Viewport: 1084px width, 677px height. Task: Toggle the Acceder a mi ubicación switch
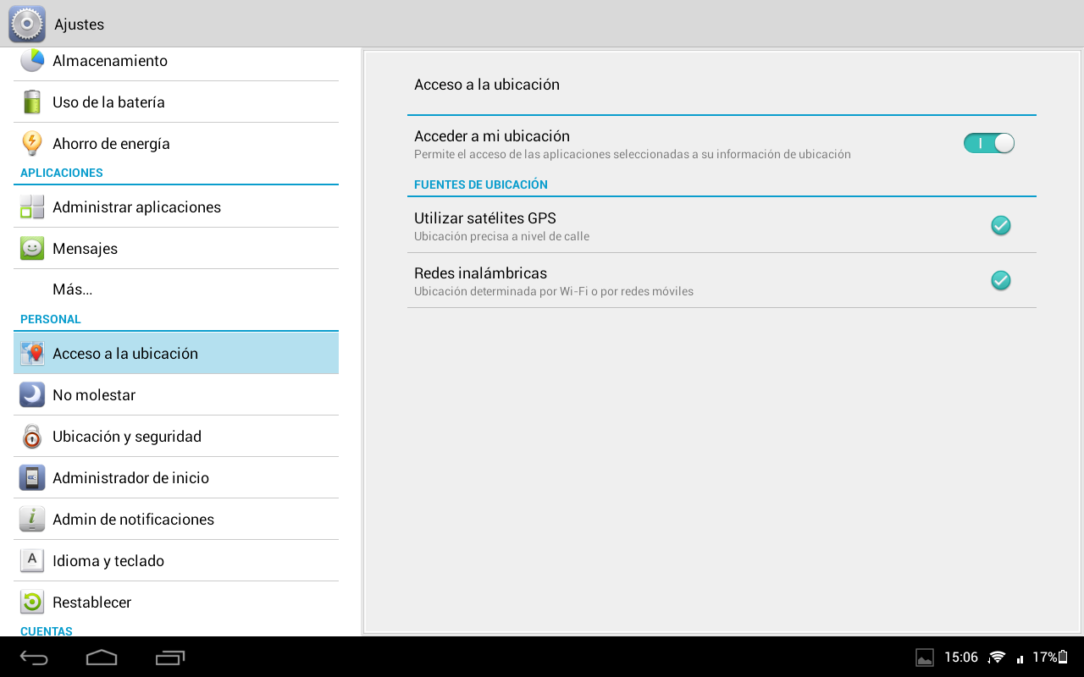pyautogui.click(x=988, y=144)
